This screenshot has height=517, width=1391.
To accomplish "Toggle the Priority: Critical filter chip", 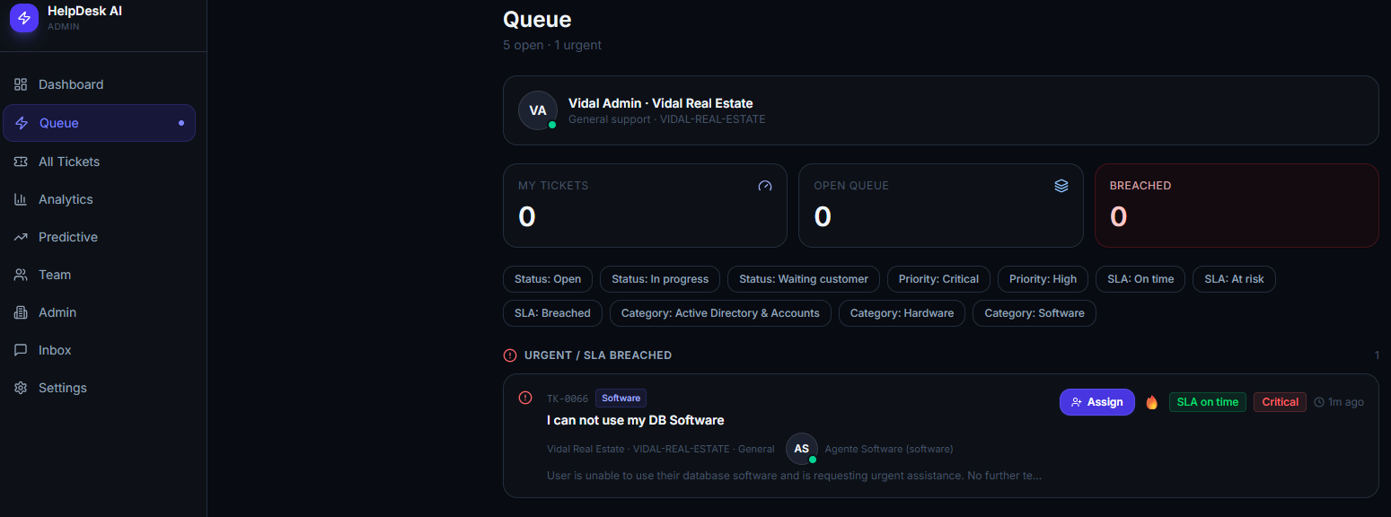I will coord(938,279).
